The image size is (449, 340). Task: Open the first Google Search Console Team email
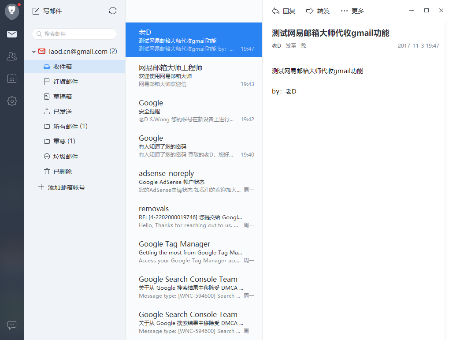[194, 287]
